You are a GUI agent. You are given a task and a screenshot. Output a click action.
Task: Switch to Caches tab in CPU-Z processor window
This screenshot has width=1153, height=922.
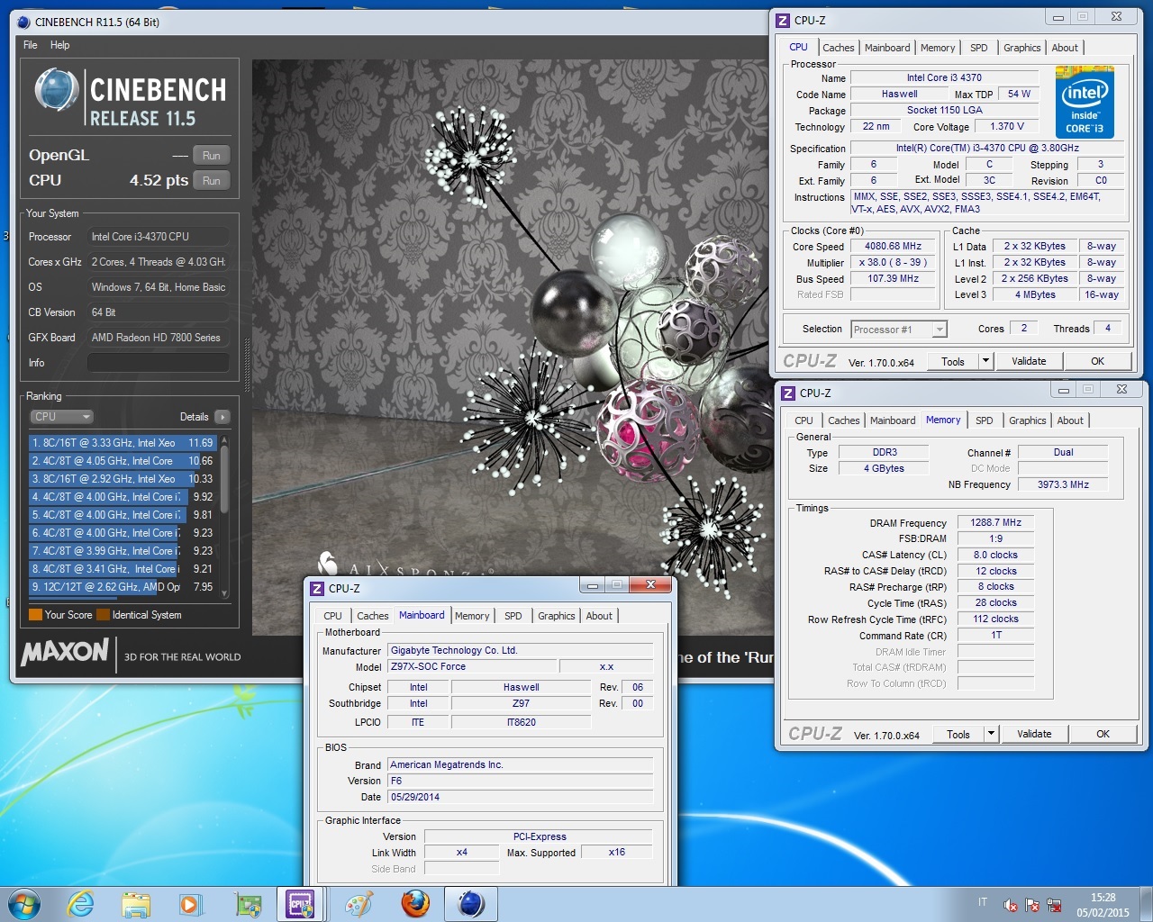click(838, 48)
